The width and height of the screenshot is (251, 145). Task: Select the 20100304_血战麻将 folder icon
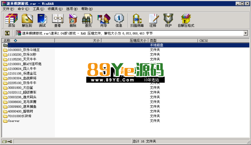[5, 78]
